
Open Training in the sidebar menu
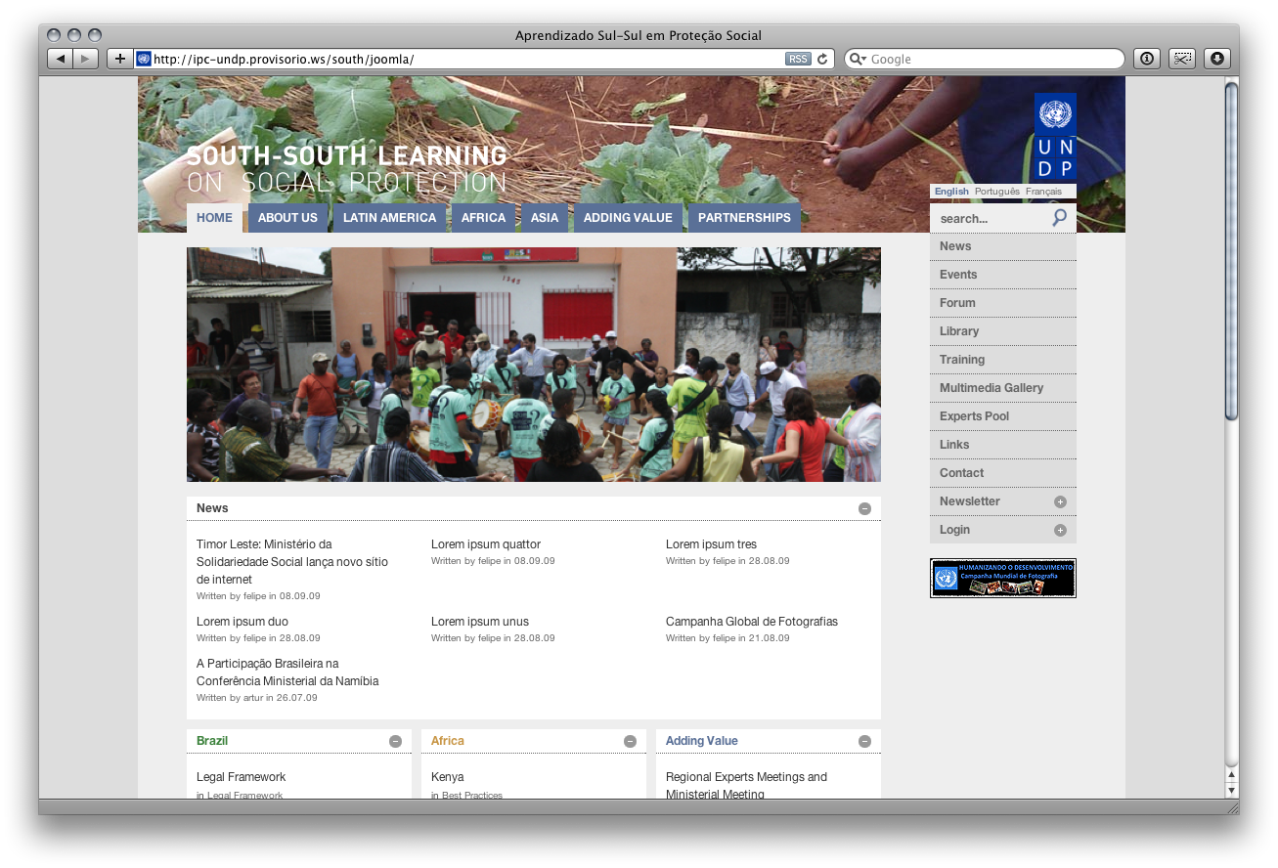1003,360
